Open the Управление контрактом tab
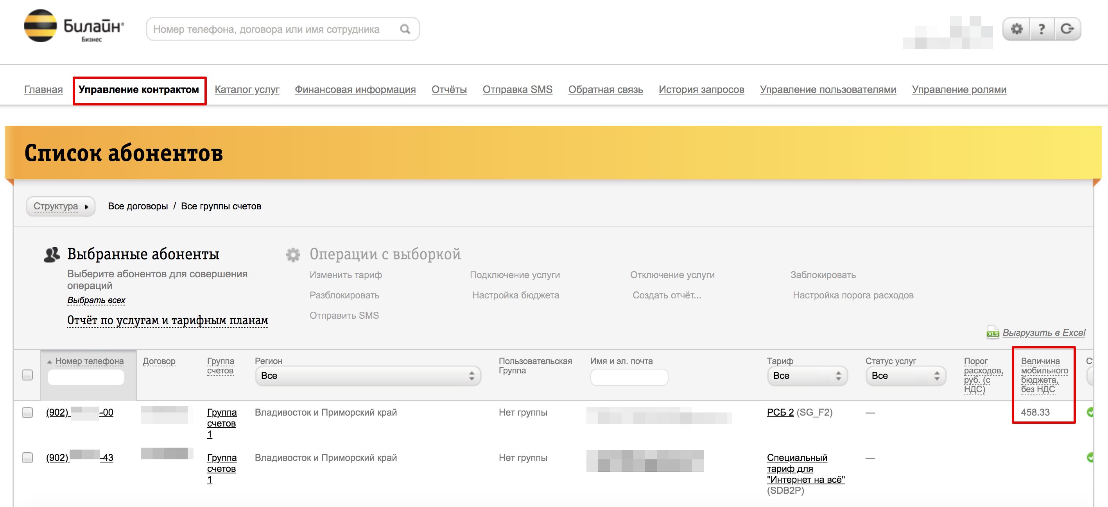Image resolution: width=1108 pixels, height=507 pixels. 138,89
